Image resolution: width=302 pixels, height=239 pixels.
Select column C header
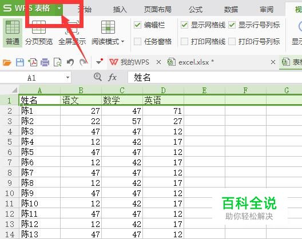[122, 90]
